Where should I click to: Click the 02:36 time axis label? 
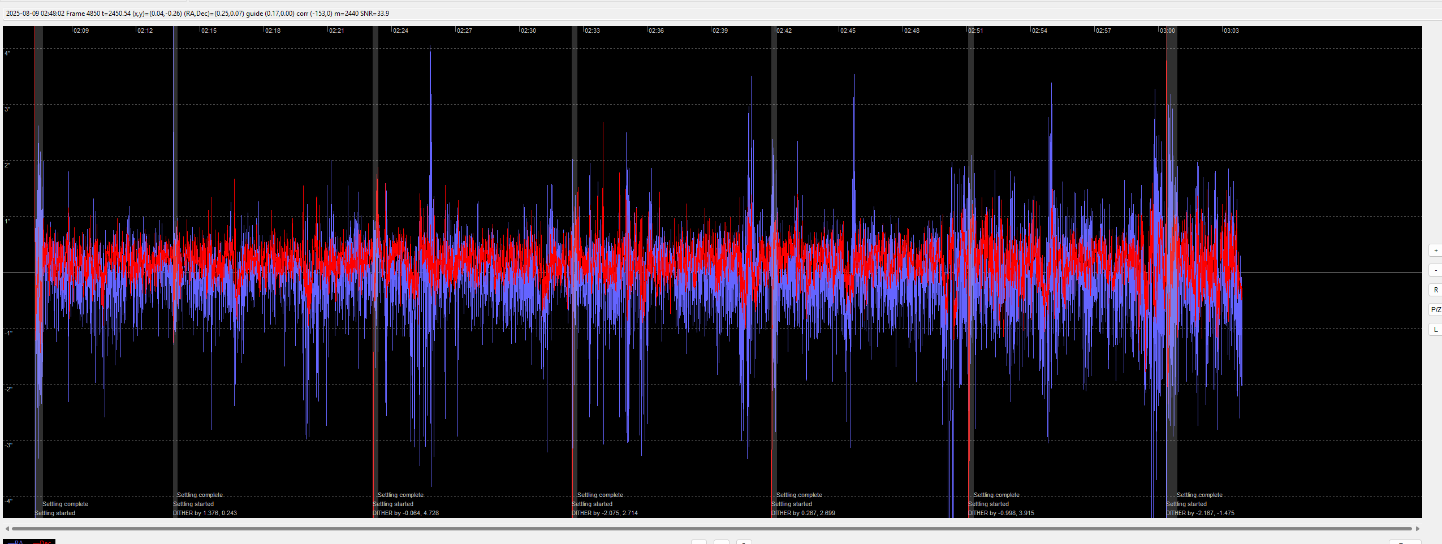[656, 31]
